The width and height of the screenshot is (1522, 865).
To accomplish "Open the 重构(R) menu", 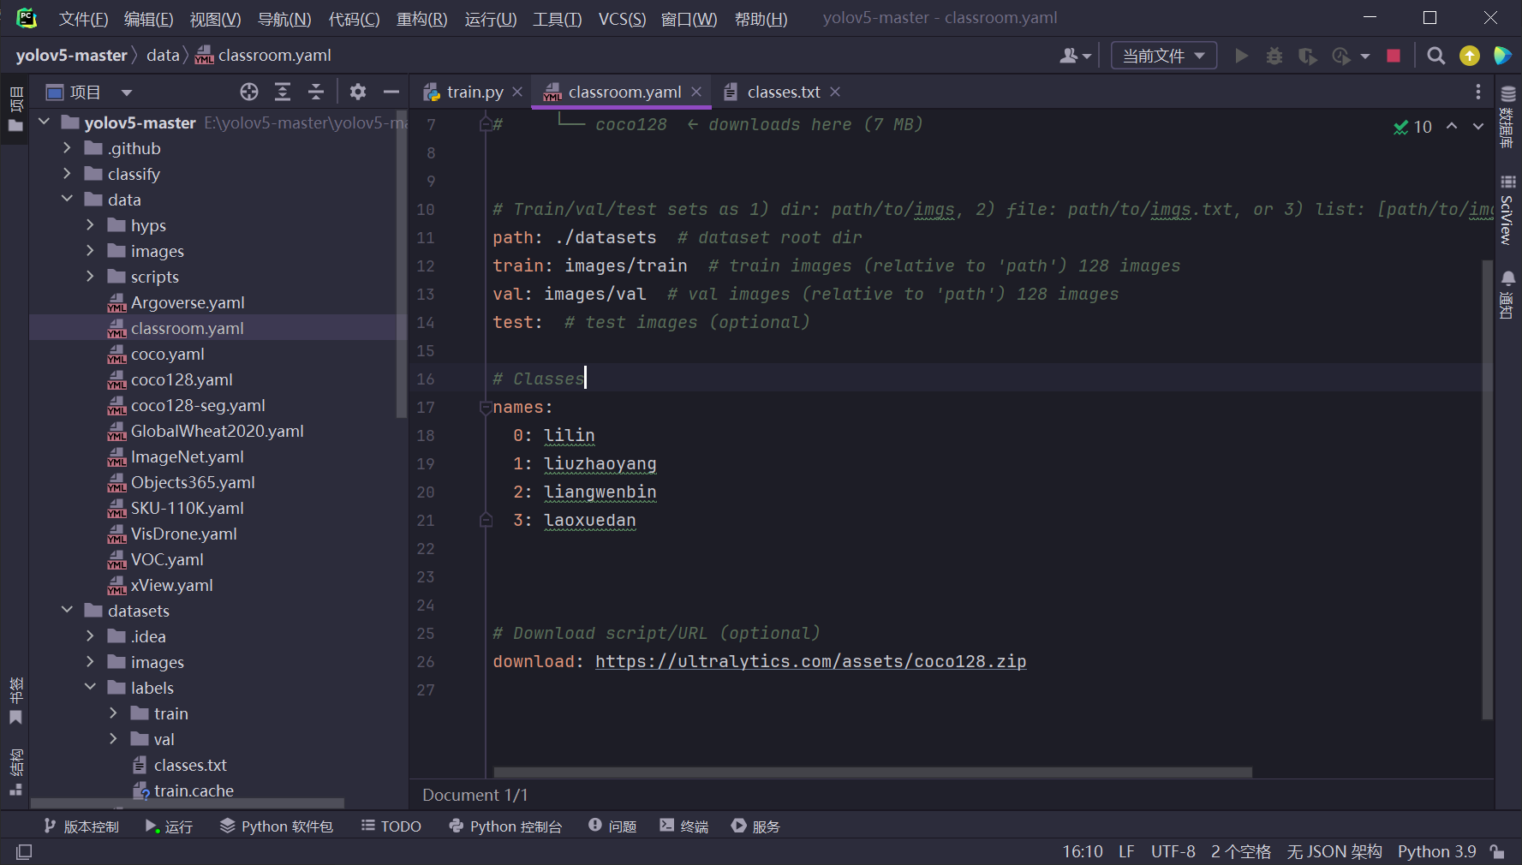I will (421, 19).
